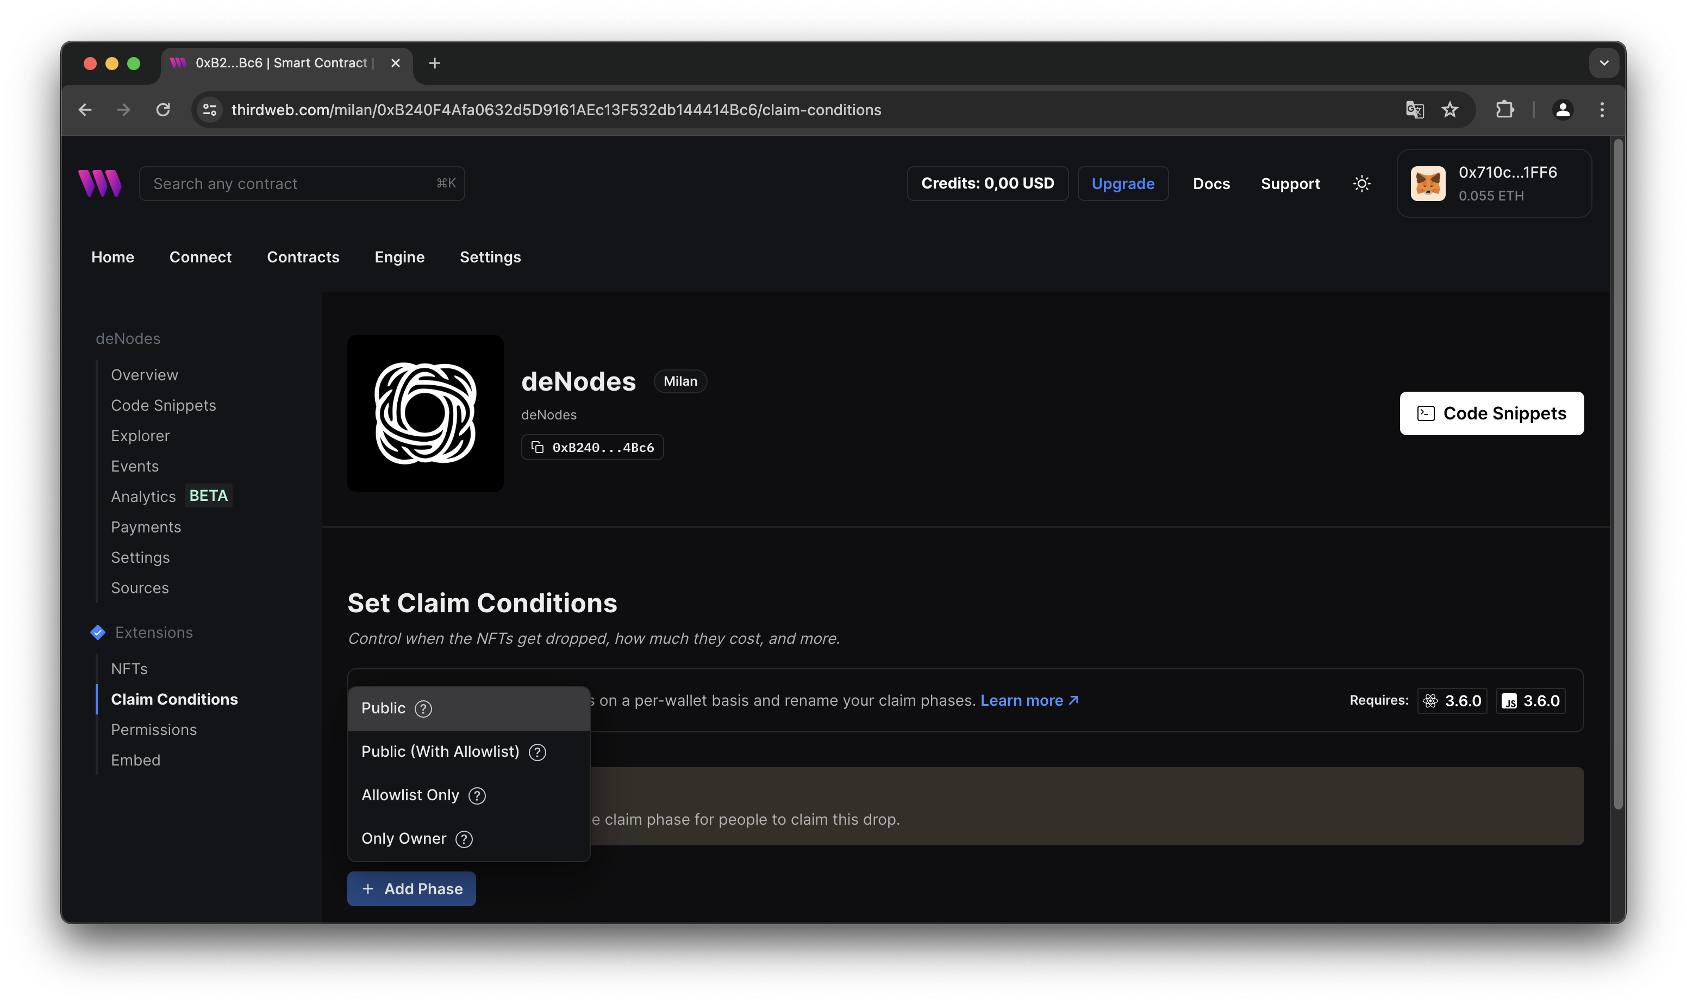Click the Upgrade button

[1123, 183]
